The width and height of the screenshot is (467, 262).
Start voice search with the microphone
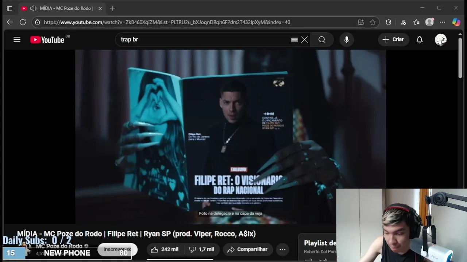[x=347, y=39]
